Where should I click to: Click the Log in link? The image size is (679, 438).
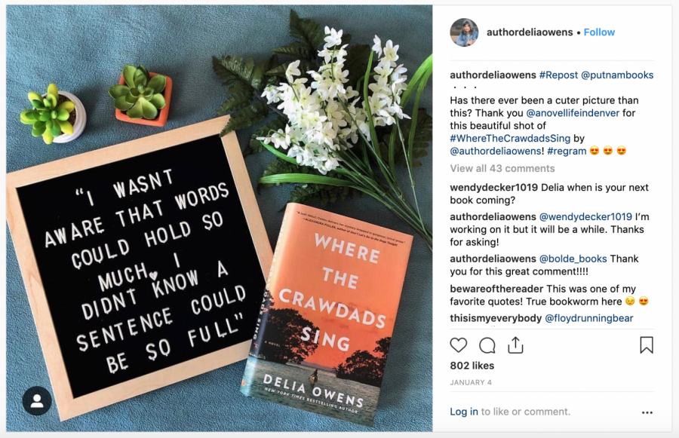point(463,412)
